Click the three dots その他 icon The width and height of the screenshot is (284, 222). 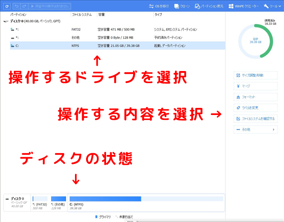(238, 129)
